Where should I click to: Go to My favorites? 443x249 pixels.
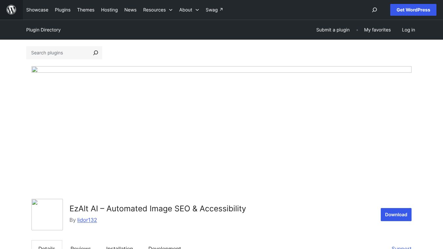coord(377,30)
